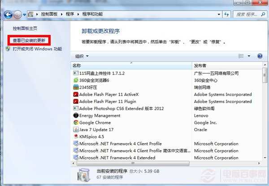The image size is (269, 186).
Task: Open the 组织 dropdown menu
Action: (82, 56)
